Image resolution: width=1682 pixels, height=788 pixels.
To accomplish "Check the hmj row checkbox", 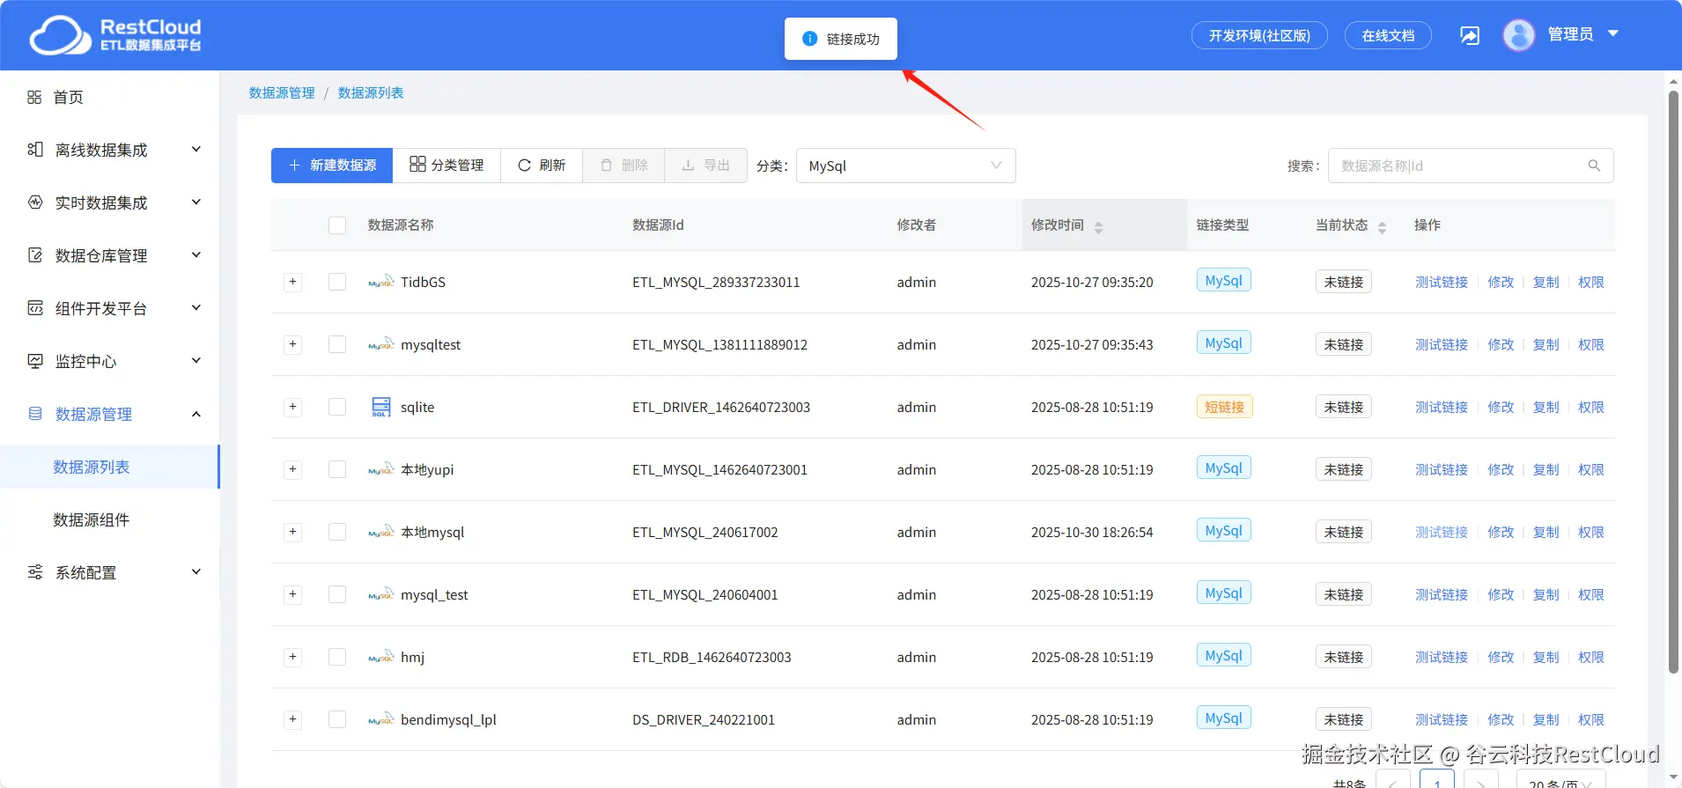I will (337, 657).
